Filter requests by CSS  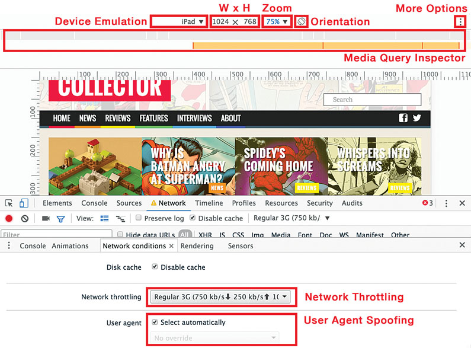click(x=238, y=235)
